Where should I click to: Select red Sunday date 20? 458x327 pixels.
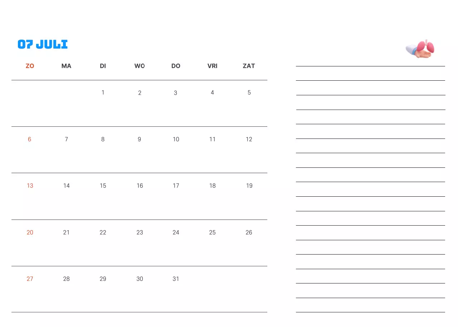[30, 232]
